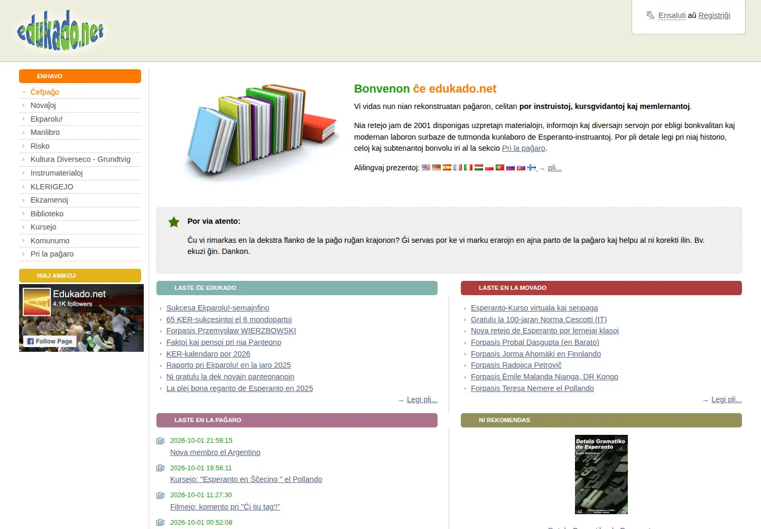
Task: Open the Ekparolu! menu item
Action: (47, 119)
